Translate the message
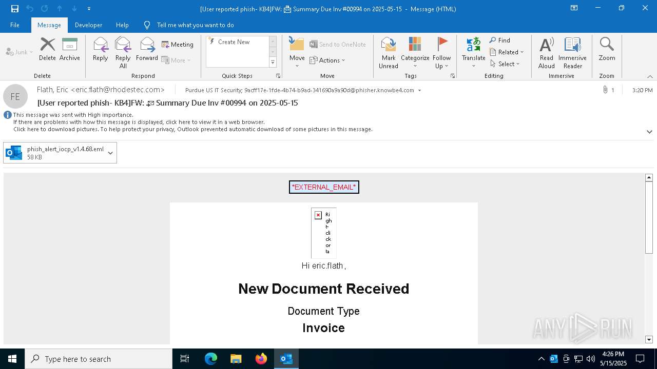Viewport: 657px width, 369px height. click(473, 52)
